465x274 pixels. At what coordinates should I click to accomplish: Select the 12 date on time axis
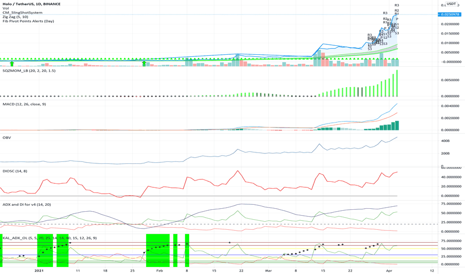[432, 271]
